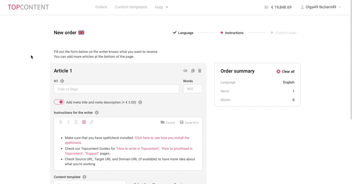Focus the Words count input field

pos(193,89)
